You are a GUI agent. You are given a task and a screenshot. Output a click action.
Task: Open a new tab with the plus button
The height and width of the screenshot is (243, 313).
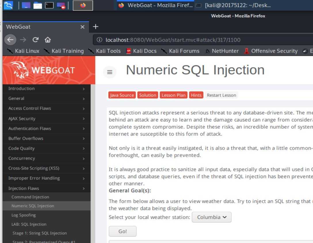(x=96, y=26)
